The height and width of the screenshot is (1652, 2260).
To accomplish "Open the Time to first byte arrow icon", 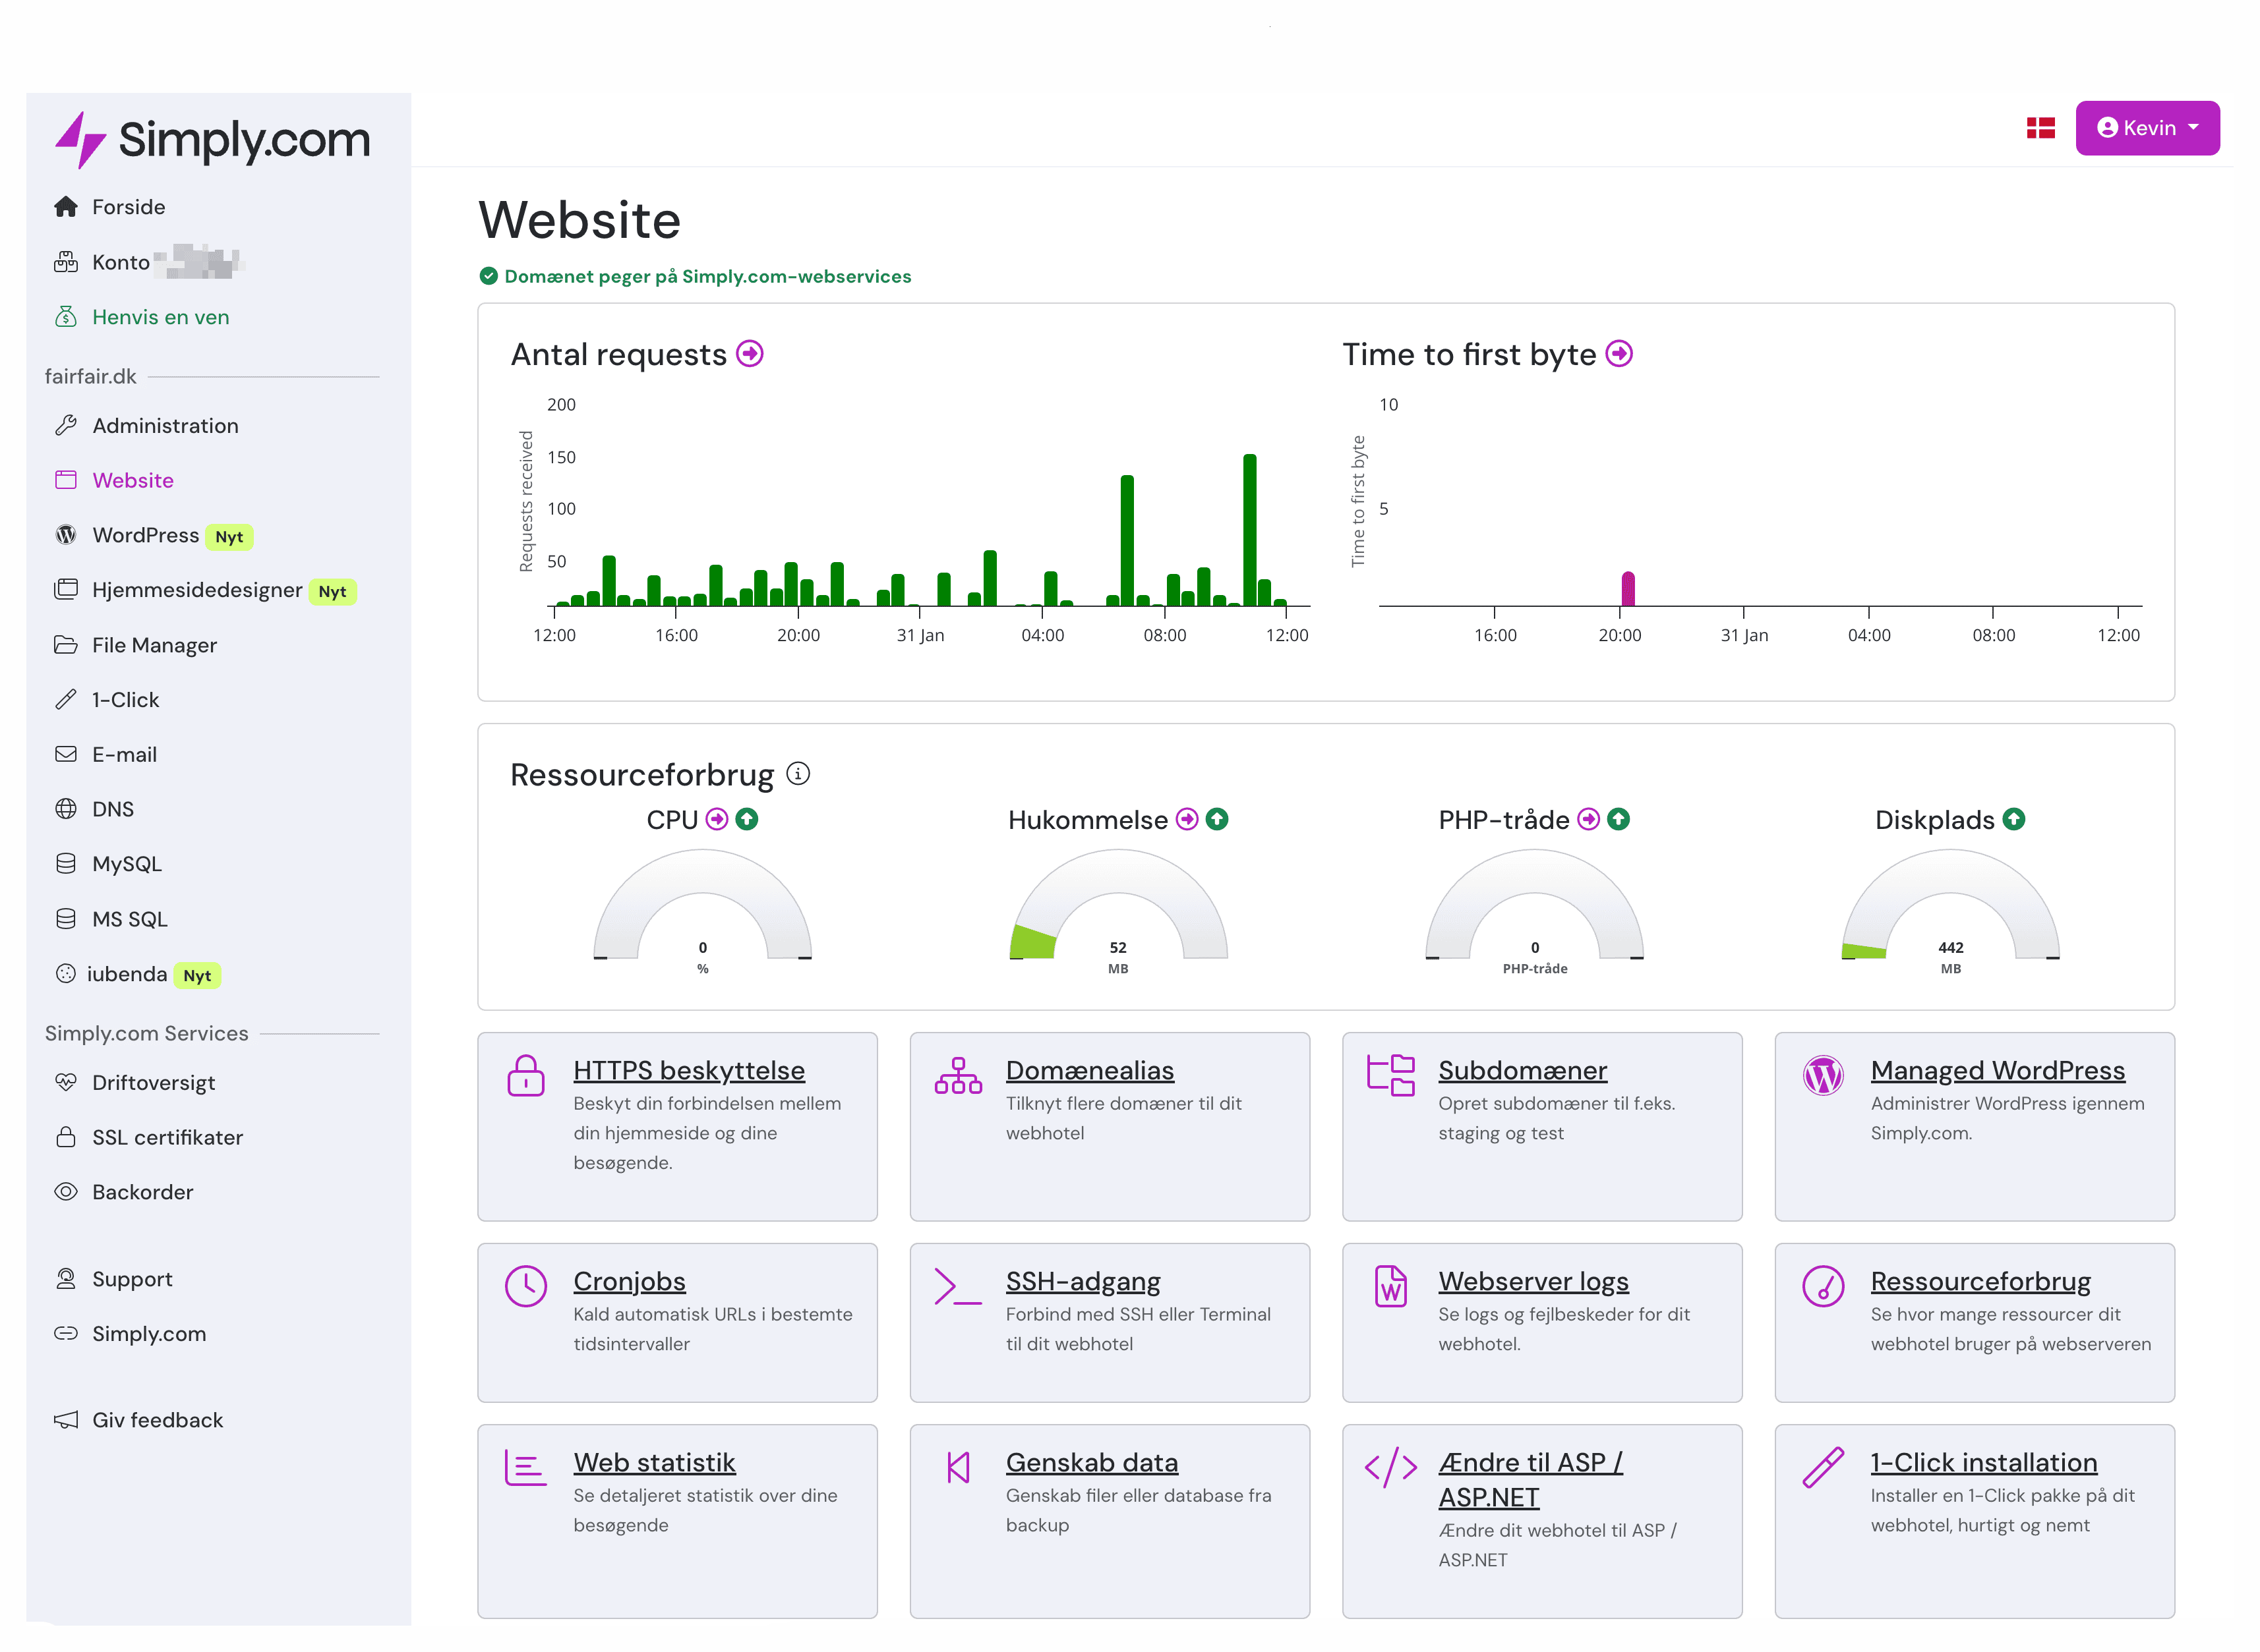I will (x=1619, y=354).
